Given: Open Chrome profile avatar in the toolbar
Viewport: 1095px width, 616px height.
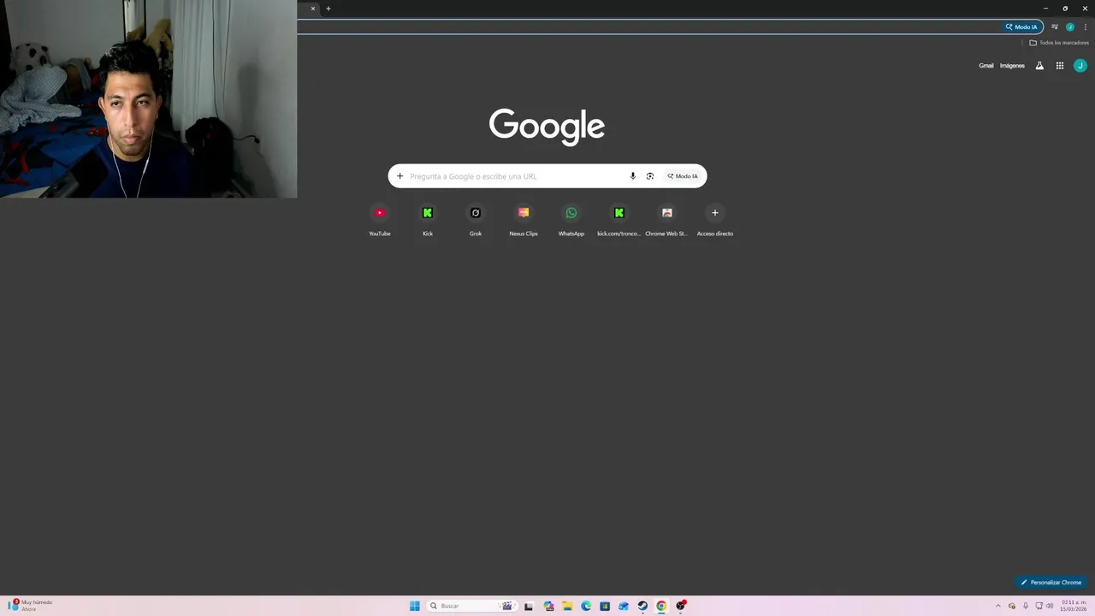Looking at the screenshot, I should tap(1070, 27).
